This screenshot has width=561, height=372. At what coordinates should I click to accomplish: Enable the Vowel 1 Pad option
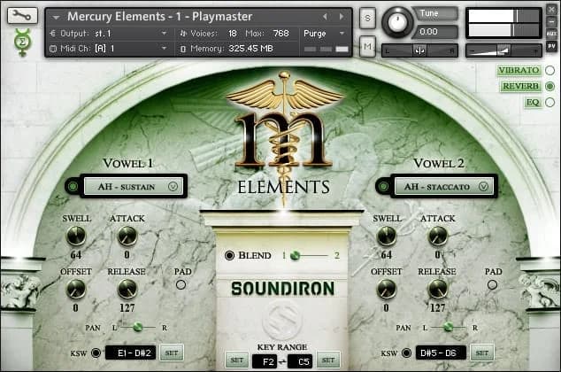(x=181, y=285)
